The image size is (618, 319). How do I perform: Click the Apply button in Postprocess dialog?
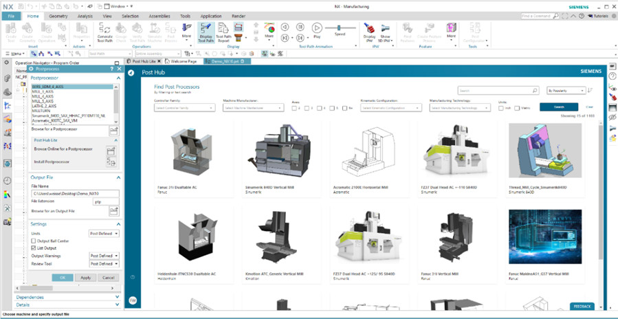[85, 278]
